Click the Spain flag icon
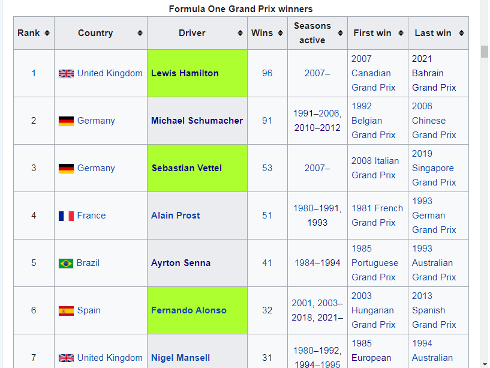The image size is (490, 368). pyautogui.click(x=66, y=310)
